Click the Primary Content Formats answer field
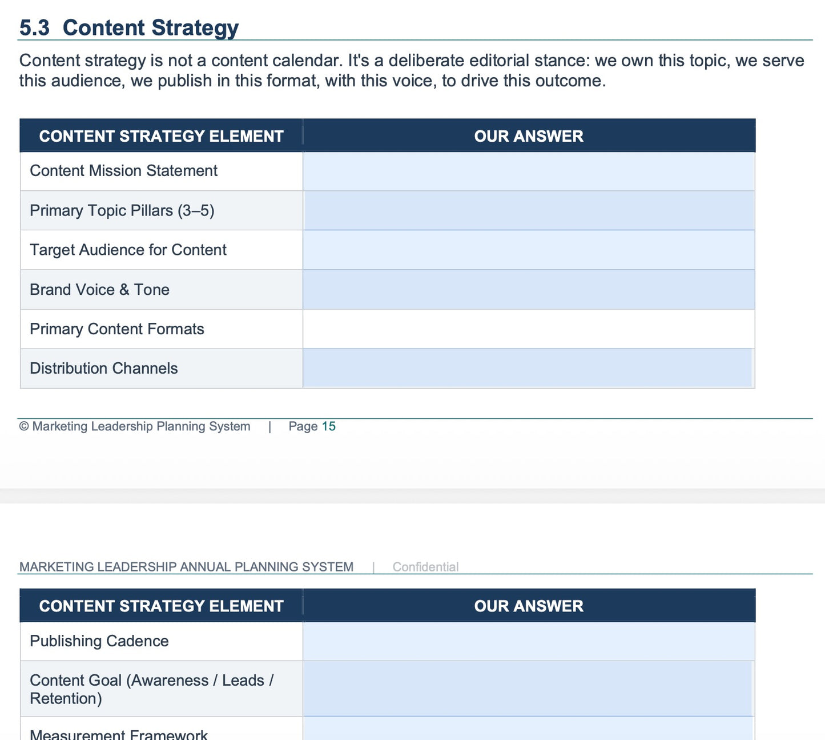The height and width of the screenshot is (740, 825). (x=529, y=329)
